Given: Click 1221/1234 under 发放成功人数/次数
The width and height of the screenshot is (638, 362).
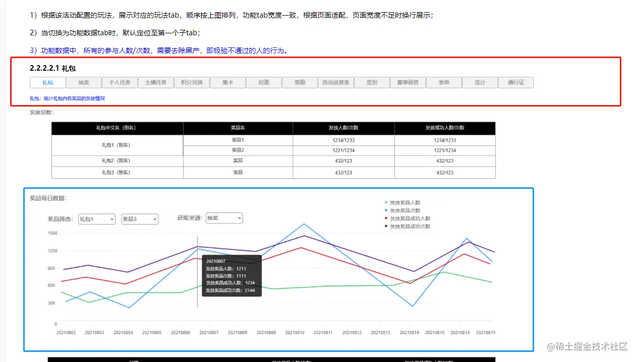Looking at the screenshot, I should (445, 150).
